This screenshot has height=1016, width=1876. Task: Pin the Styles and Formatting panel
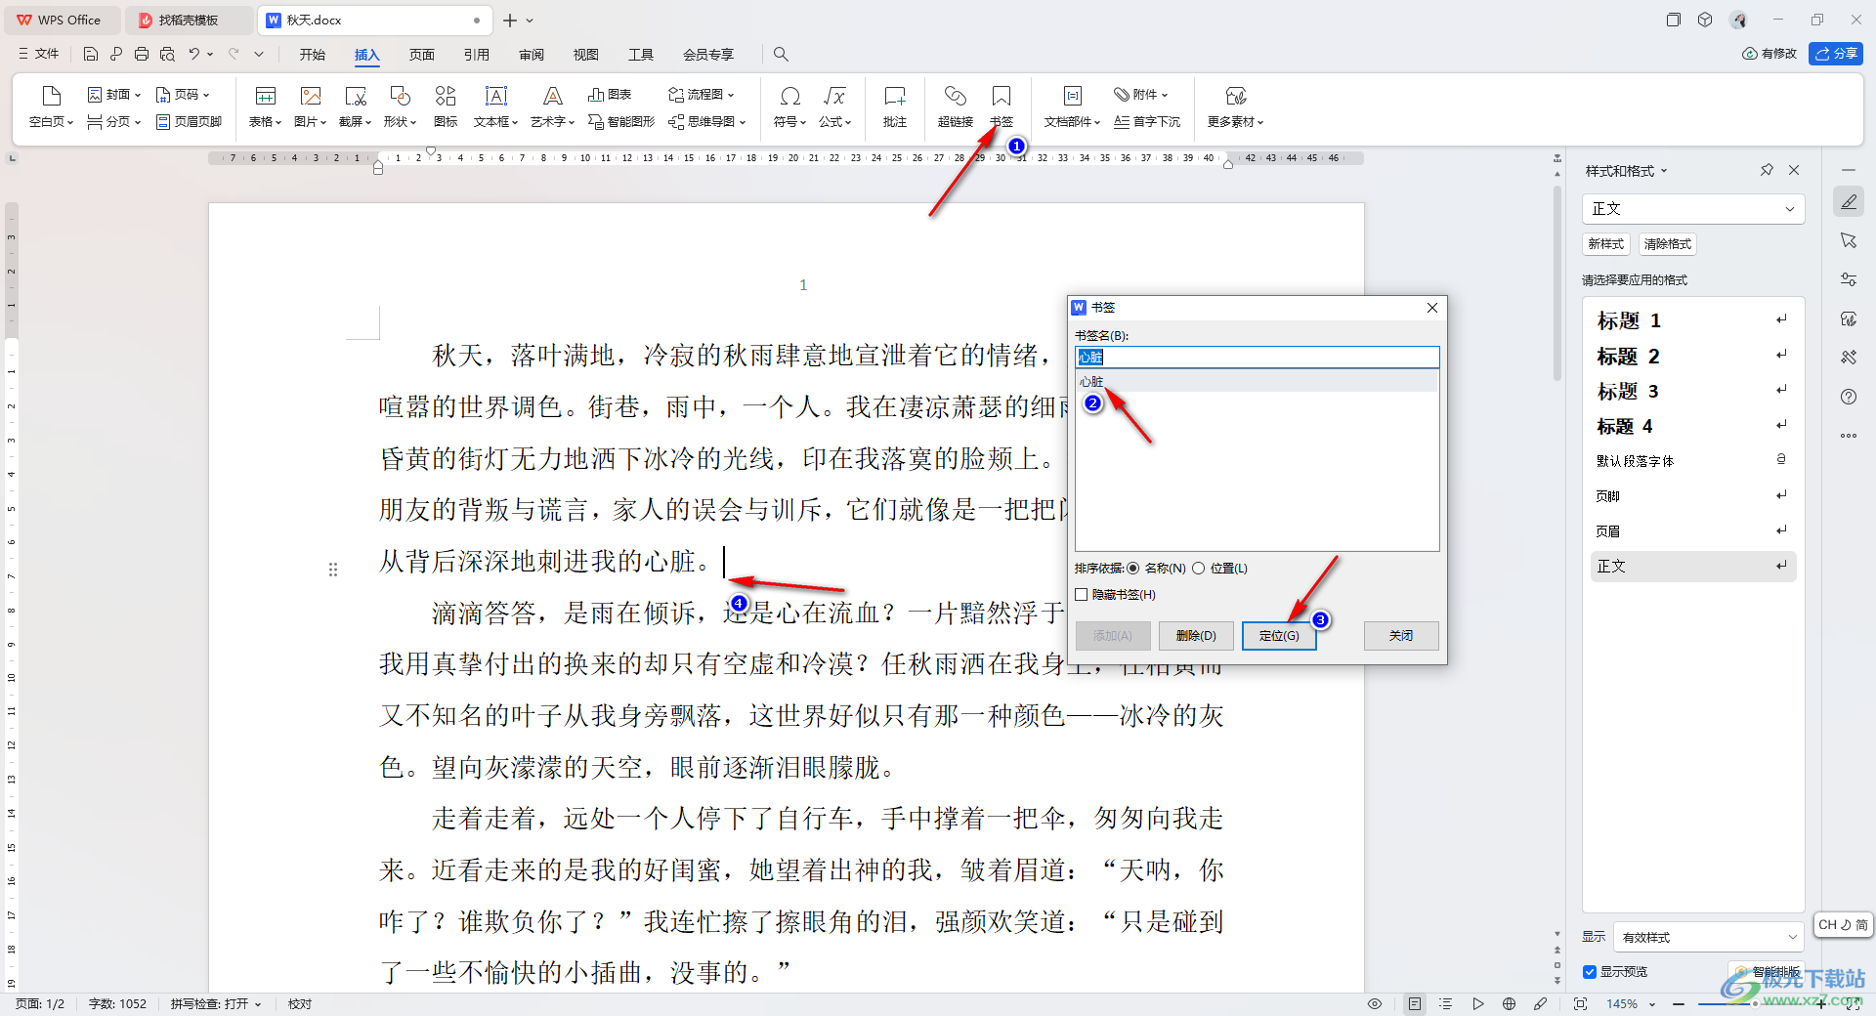click(1767, 170)
